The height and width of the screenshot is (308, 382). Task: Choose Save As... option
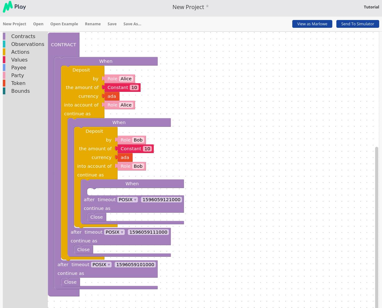132,24
